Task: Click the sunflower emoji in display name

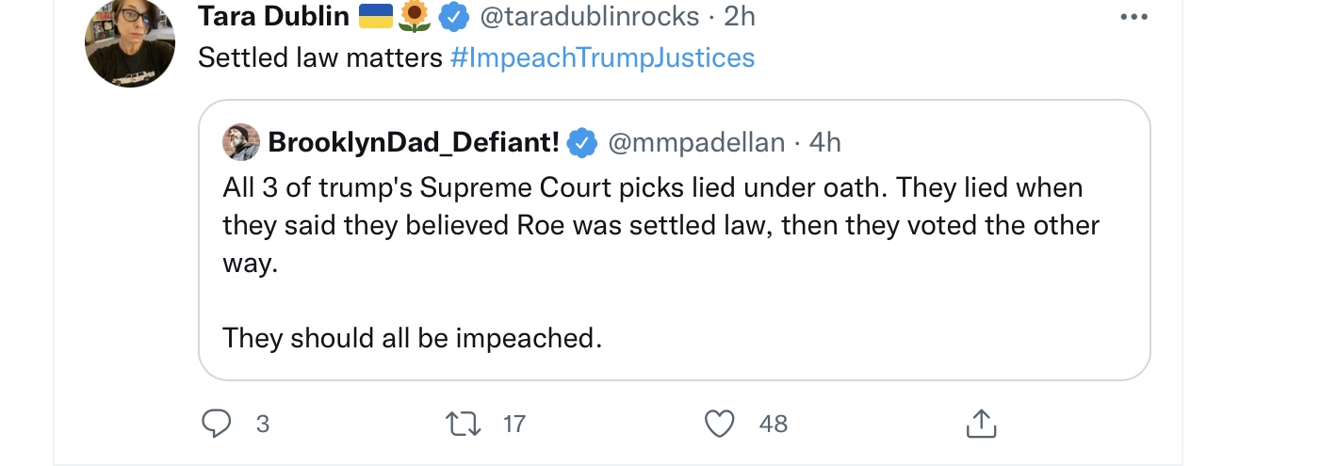Action: click(416, 16)
